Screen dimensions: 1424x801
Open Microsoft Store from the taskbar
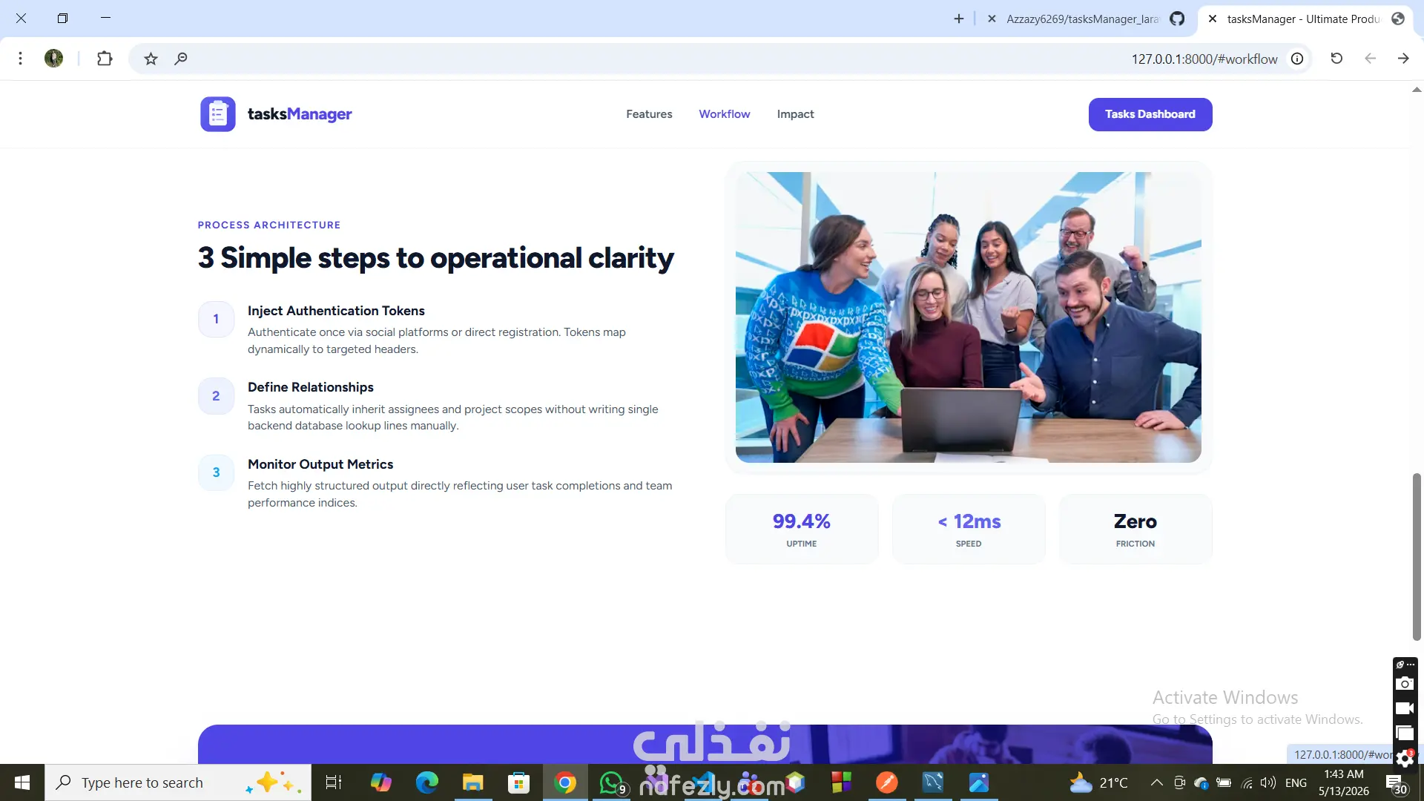coord(518,782)
